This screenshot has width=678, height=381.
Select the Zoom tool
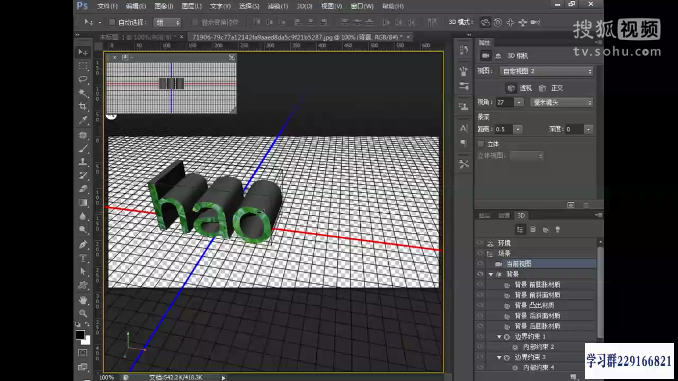(x=83, y=314)
